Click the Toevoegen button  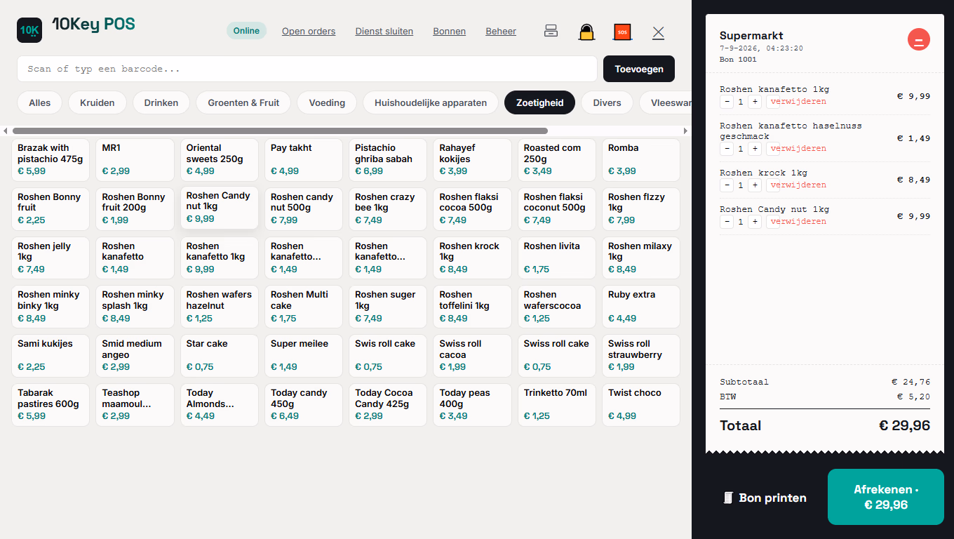(639, 69)
